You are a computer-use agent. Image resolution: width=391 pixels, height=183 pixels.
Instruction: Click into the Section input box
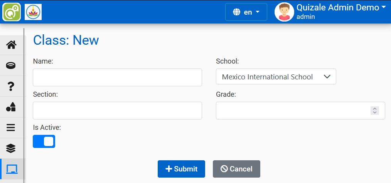(x=117, y=111)
